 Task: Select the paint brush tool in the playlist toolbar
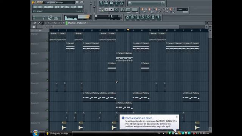(42, 23)
